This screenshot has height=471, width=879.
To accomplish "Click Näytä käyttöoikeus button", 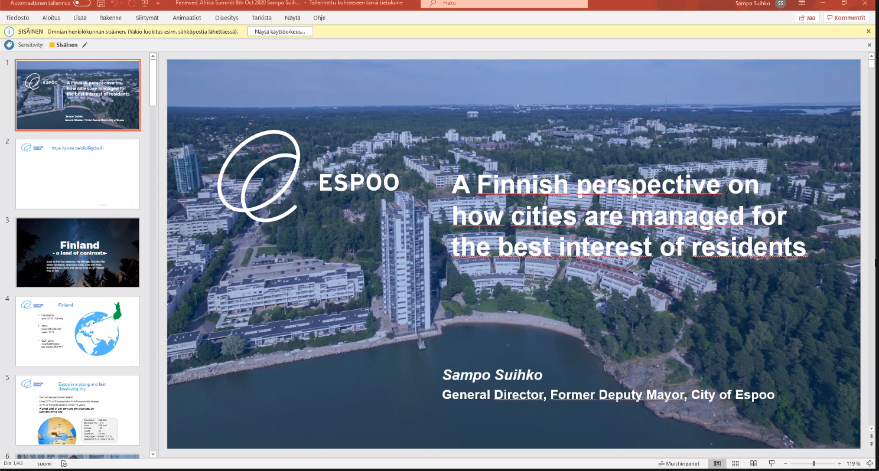I will 280,31.
